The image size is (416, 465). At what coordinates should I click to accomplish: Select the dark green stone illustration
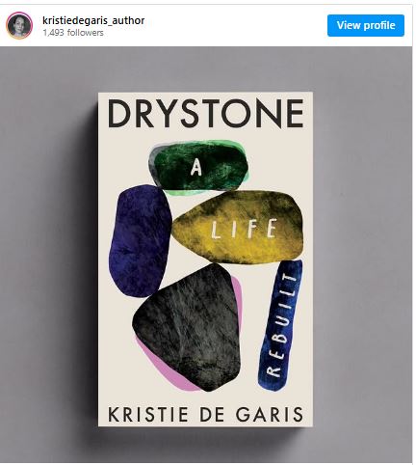pos(198,168)
